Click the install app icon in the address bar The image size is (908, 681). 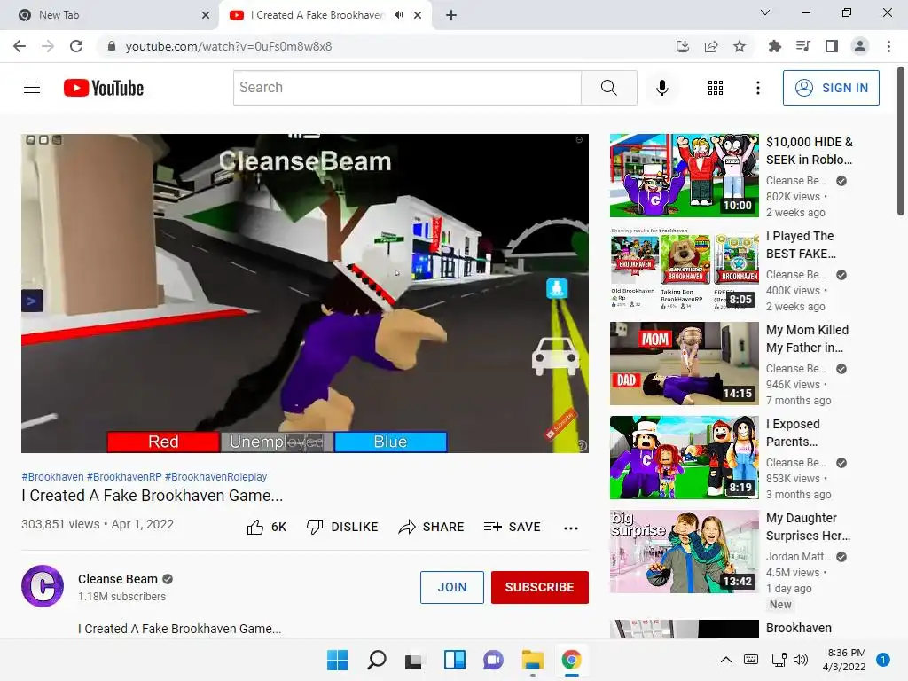coord(683,46)
